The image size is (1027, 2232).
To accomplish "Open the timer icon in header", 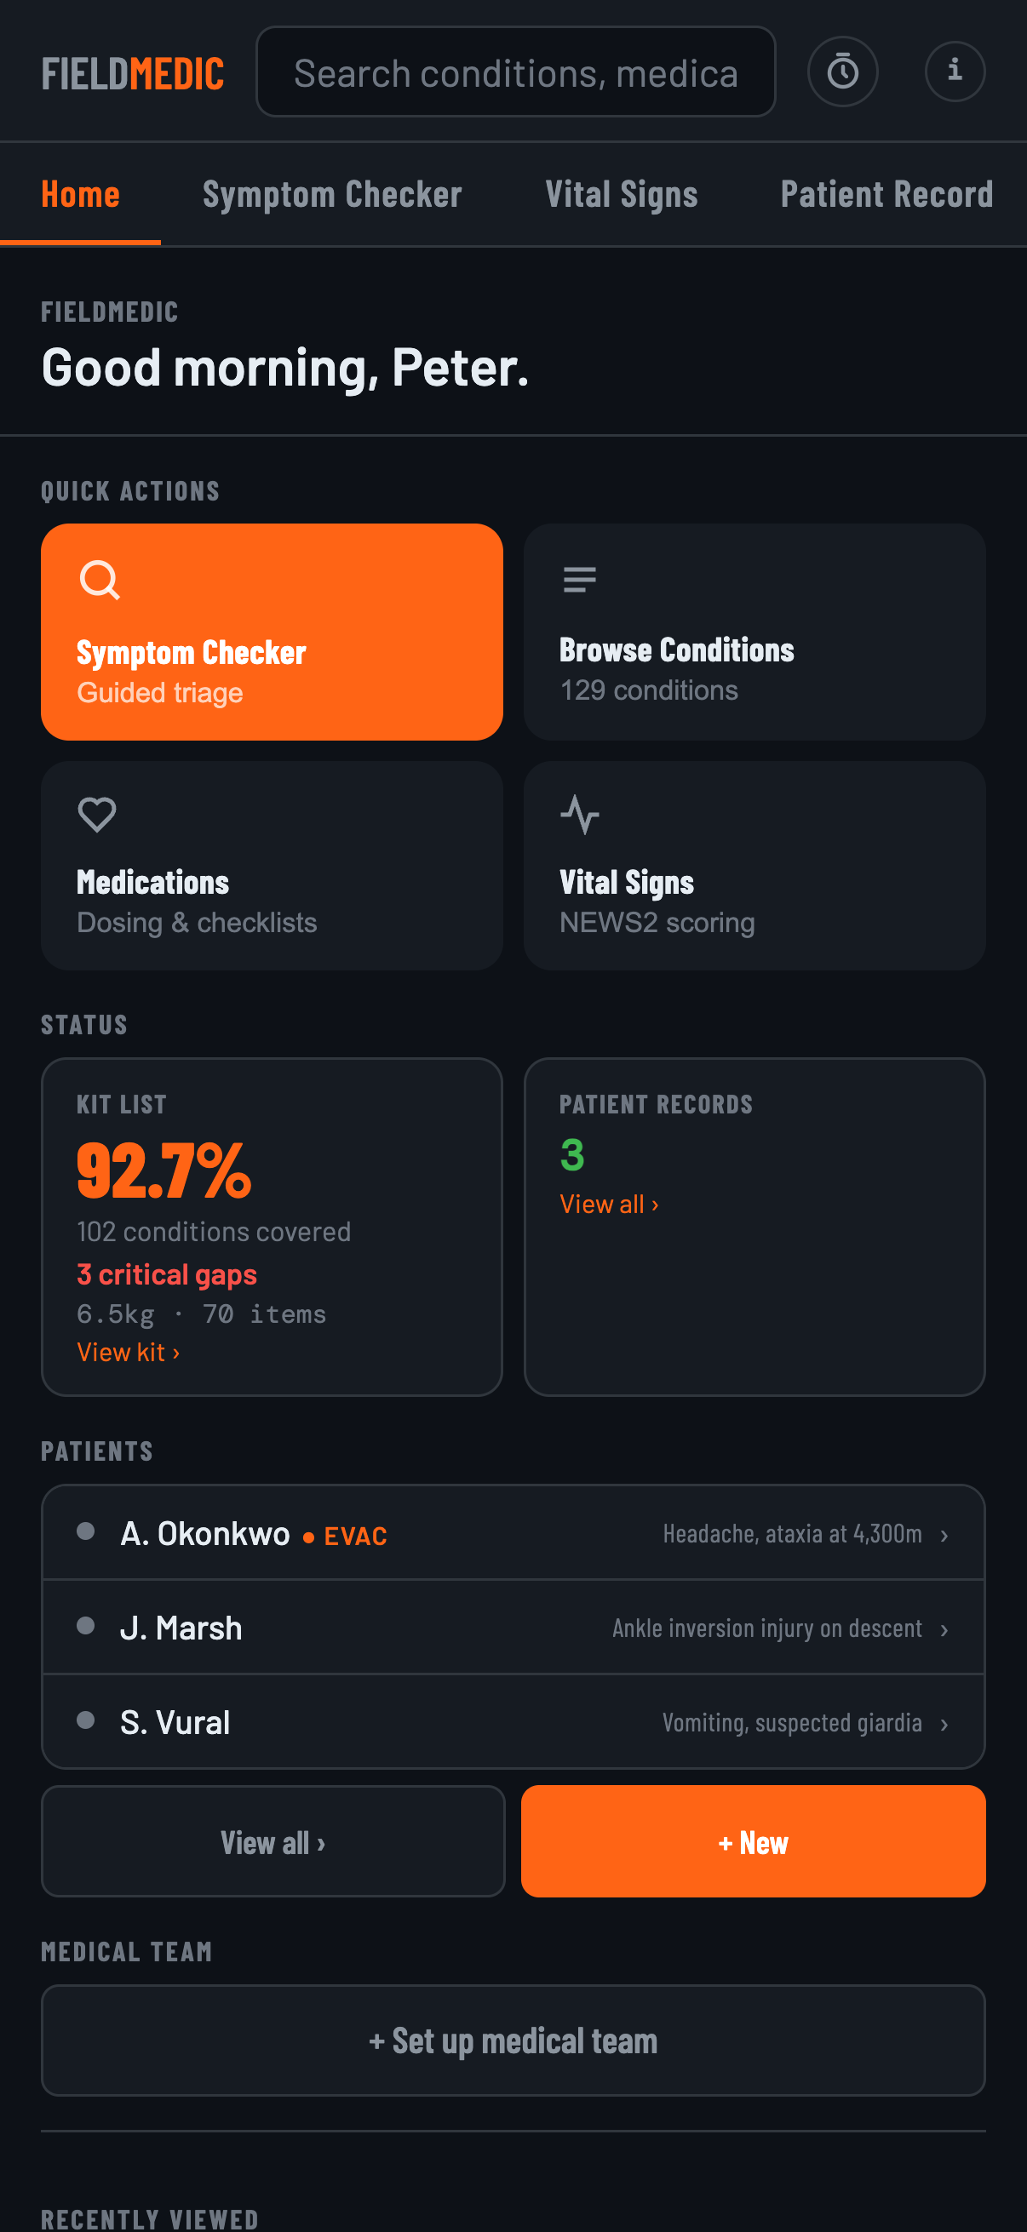I will [x=842, y=72].
